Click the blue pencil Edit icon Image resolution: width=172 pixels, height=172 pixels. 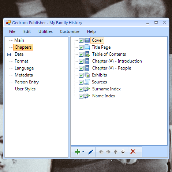(x=91, y=152)
